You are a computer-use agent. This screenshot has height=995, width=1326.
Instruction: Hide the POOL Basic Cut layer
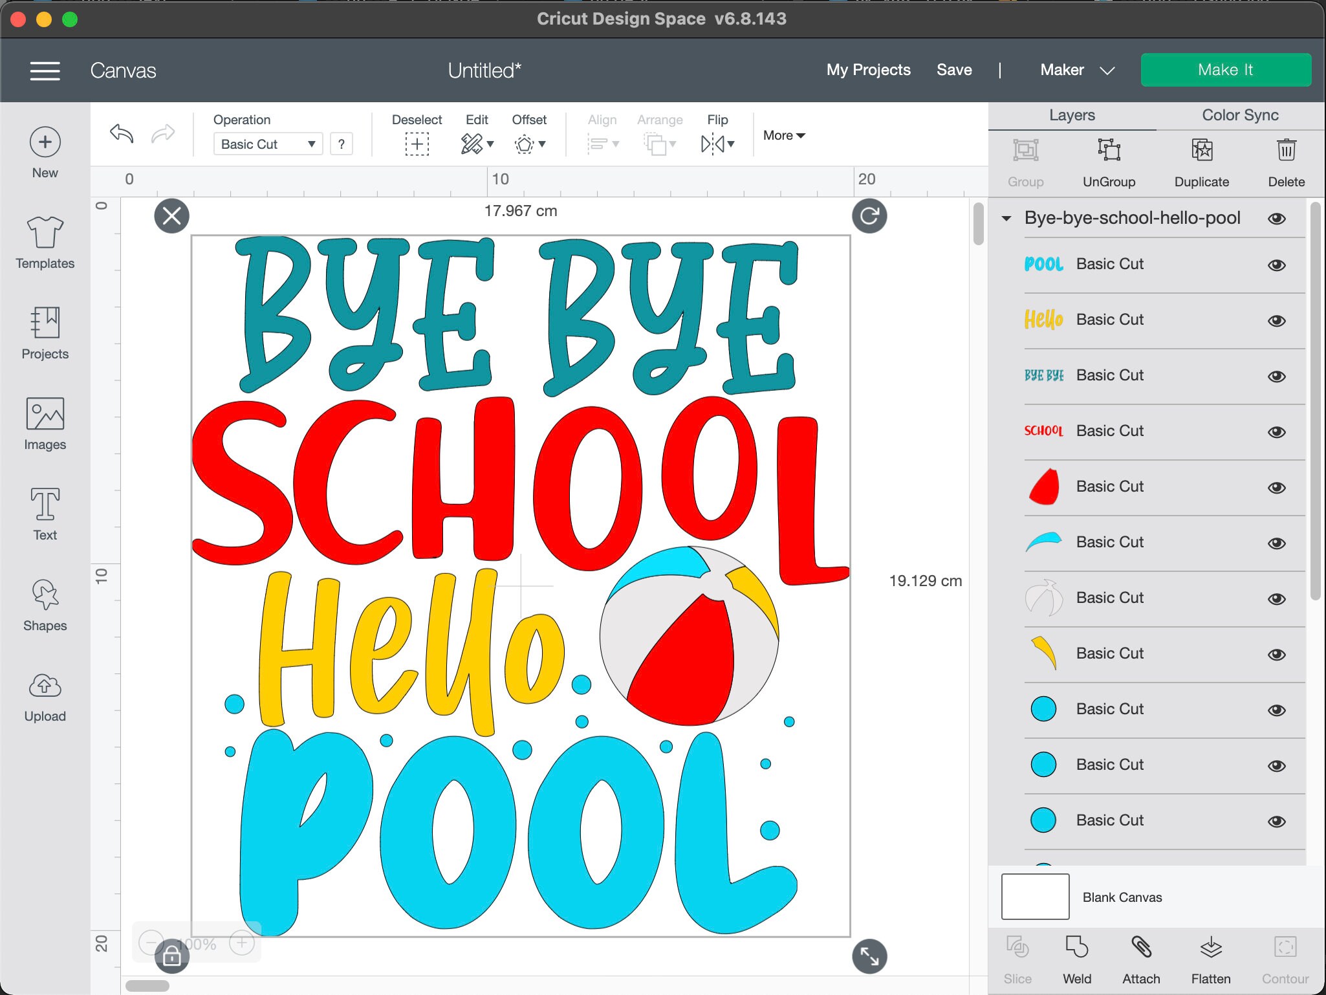click(x=1277, y=265)
